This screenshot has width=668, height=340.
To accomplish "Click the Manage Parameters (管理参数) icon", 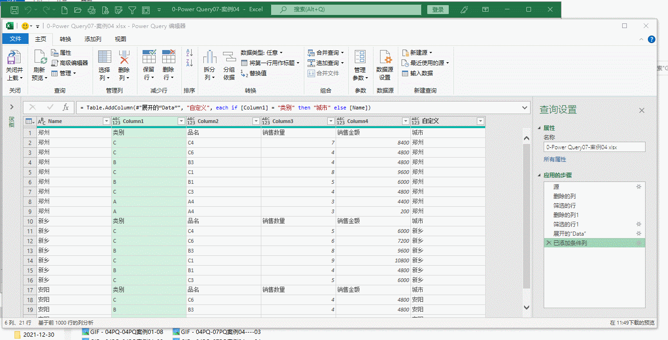I will pos(360,57).
